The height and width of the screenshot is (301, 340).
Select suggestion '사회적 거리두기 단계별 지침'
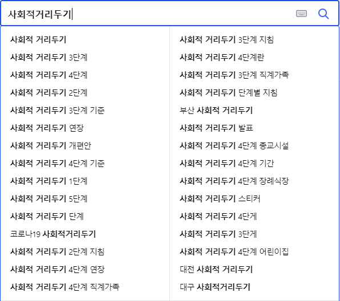[229, 93]
